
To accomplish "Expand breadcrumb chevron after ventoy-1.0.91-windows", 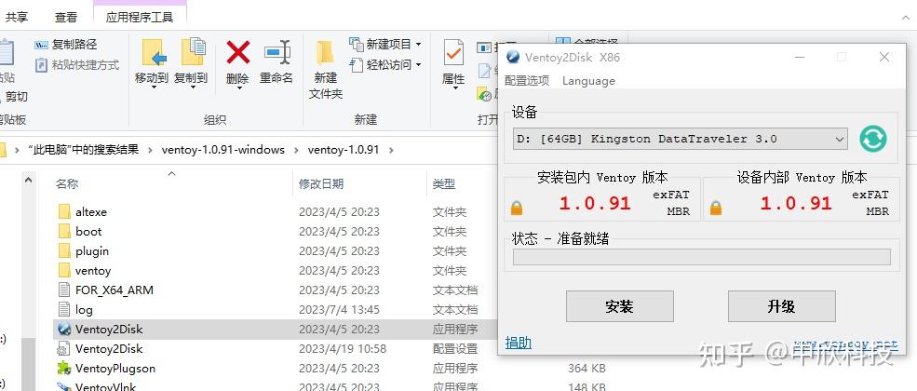I will click(296, 150).
